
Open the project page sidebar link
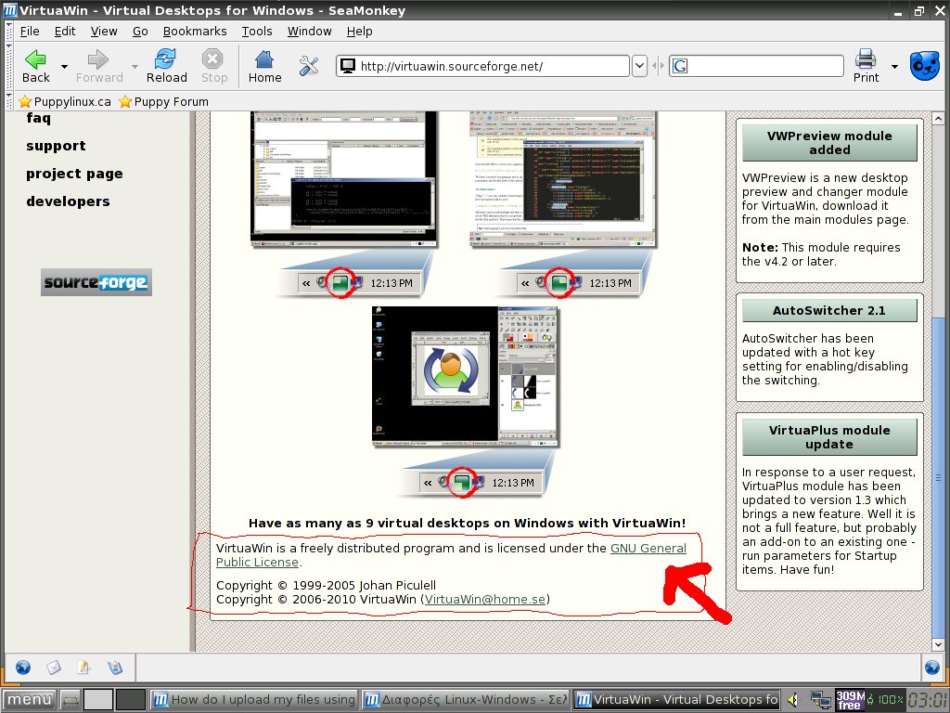74,174
